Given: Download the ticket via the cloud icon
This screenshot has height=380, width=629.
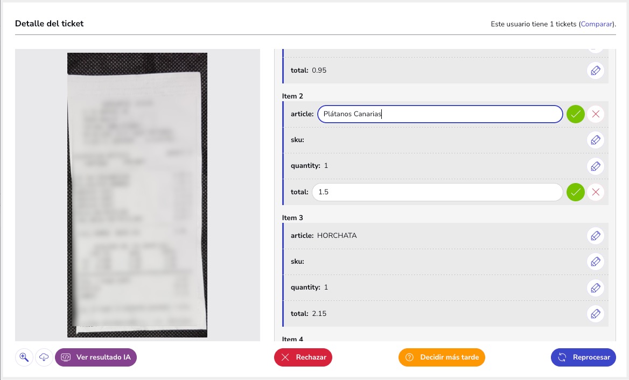Looking at the screenshot, I should (x=44, y=357).
